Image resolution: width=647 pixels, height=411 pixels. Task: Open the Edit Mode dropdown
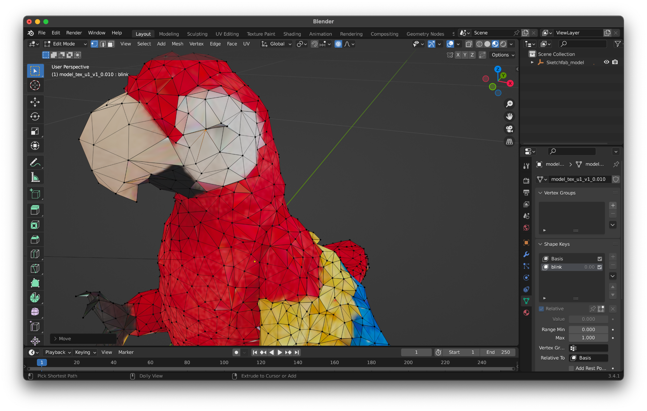pyautogui.click(x=65, y=44)
